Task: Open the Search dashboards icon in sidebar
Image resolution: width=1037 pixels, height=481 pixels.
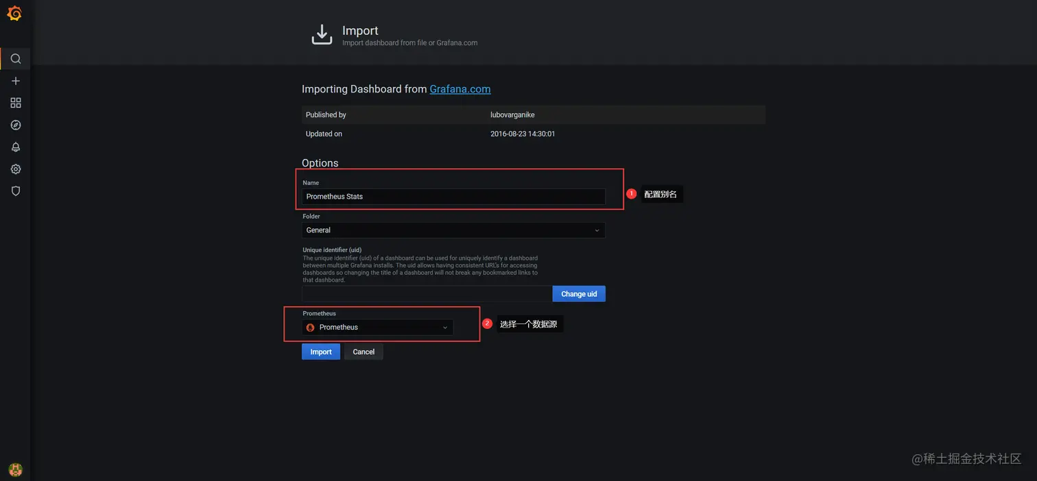Action: point(16,59)
